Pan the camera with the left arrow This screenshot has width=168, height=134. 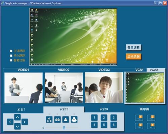tap(10, 122)
